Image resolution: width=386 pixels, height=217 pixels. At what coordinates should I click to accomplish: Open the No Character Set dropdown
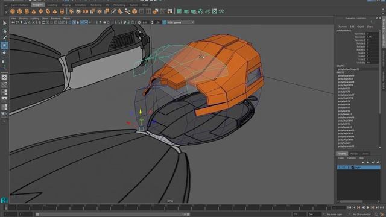(362, 215)
